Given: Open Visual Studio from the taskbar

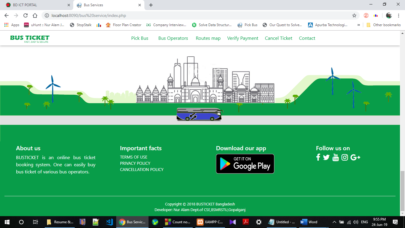Looking at the screenshot, I should (x=232, y=222).
